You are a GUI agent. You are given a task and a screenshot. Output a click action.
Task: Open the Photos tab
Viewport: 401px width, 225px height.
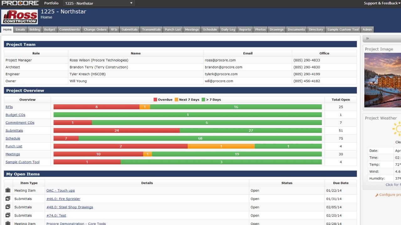tap(260, 29)
